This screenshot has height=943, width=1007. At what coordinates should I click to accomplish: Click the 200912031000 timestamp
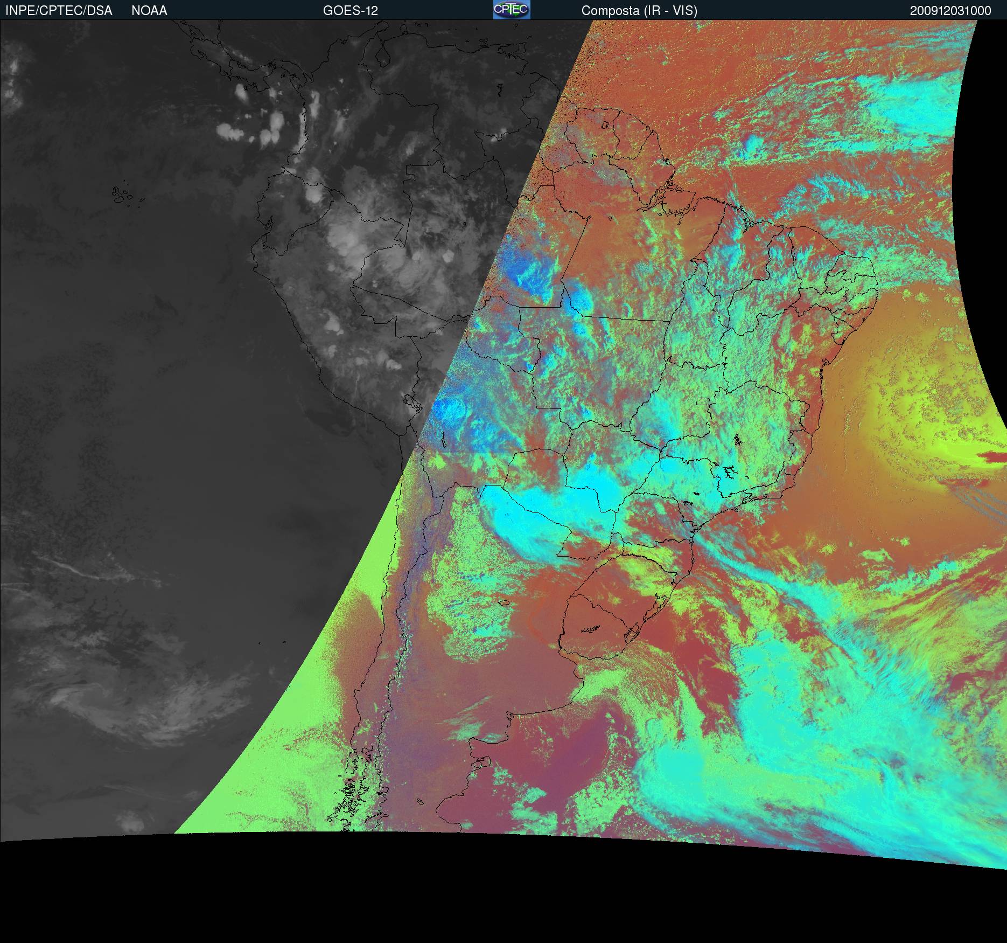point(950,11)
